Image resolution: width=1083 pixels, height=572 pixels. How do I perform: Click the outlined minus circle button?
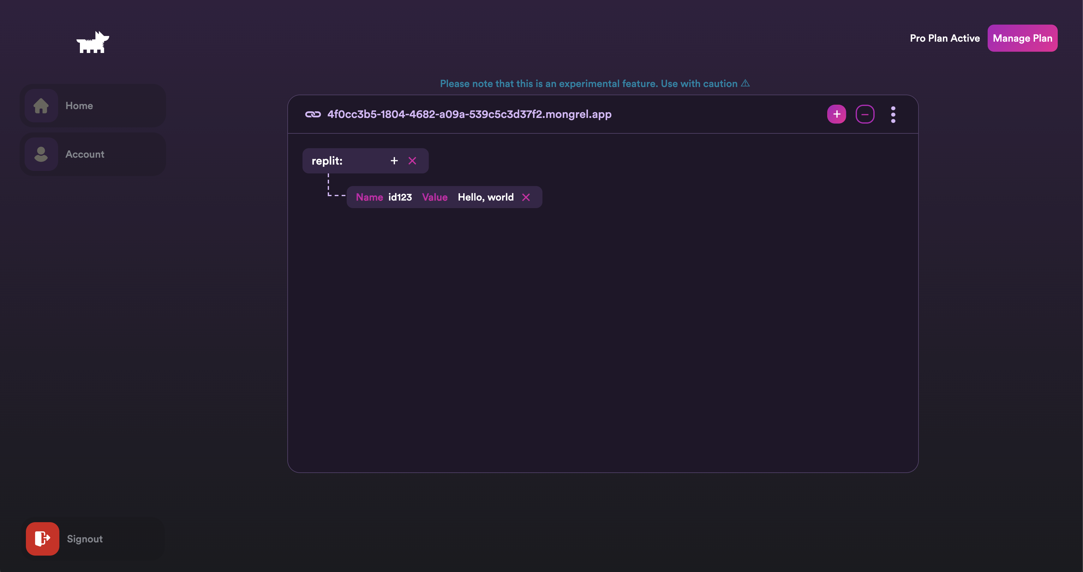click(865, 114)
